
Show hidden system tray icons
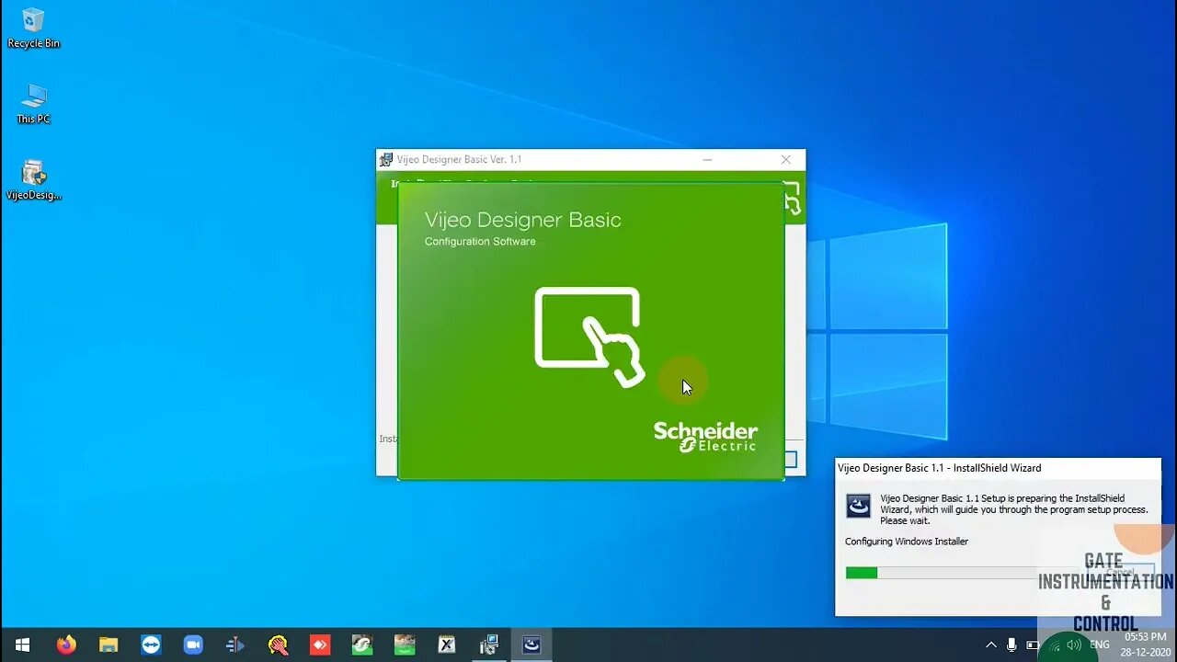pos(990,645)
